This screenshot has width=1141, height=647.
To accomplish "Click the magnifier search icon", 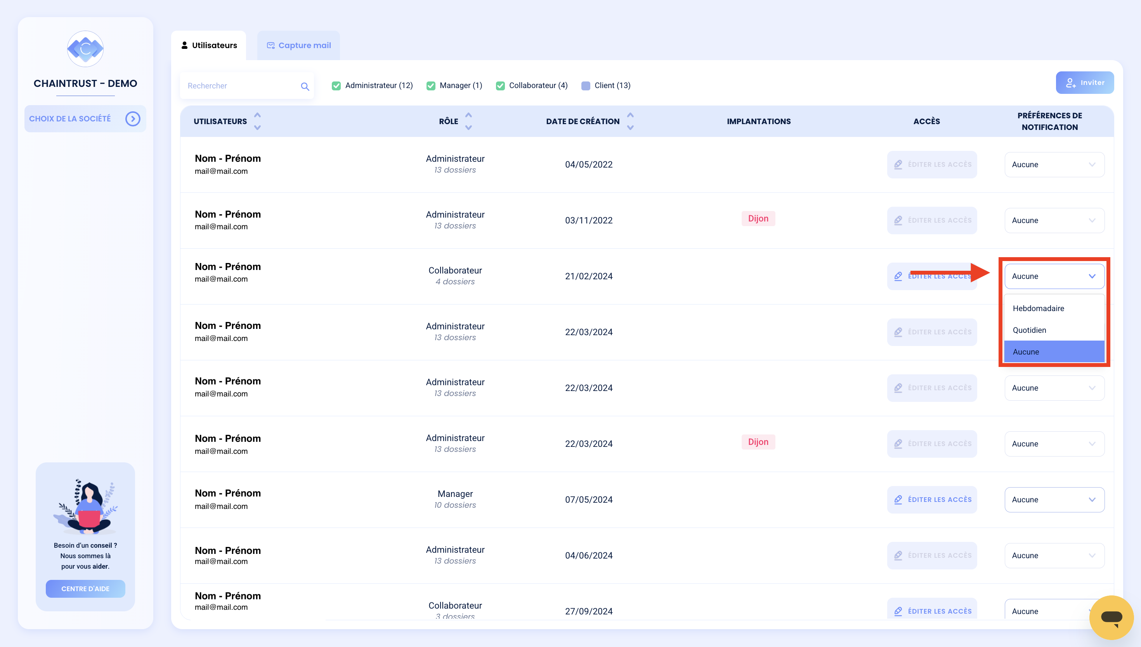I will [x=305, y=86].
